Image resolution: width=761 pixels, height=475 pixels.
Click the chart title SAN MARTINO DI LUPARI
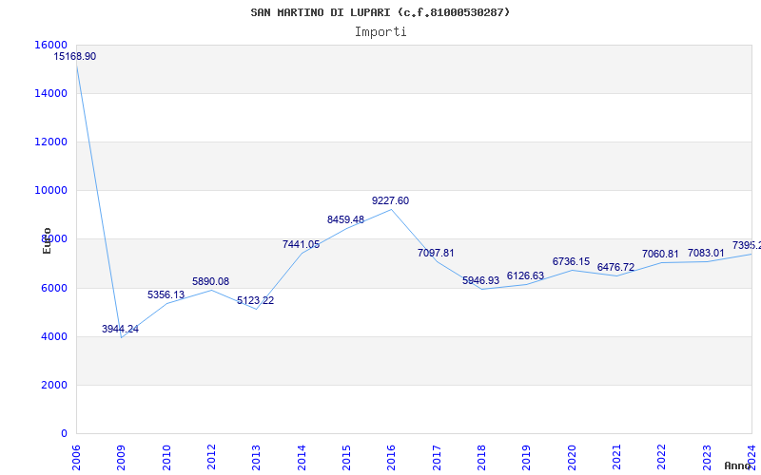380,12
